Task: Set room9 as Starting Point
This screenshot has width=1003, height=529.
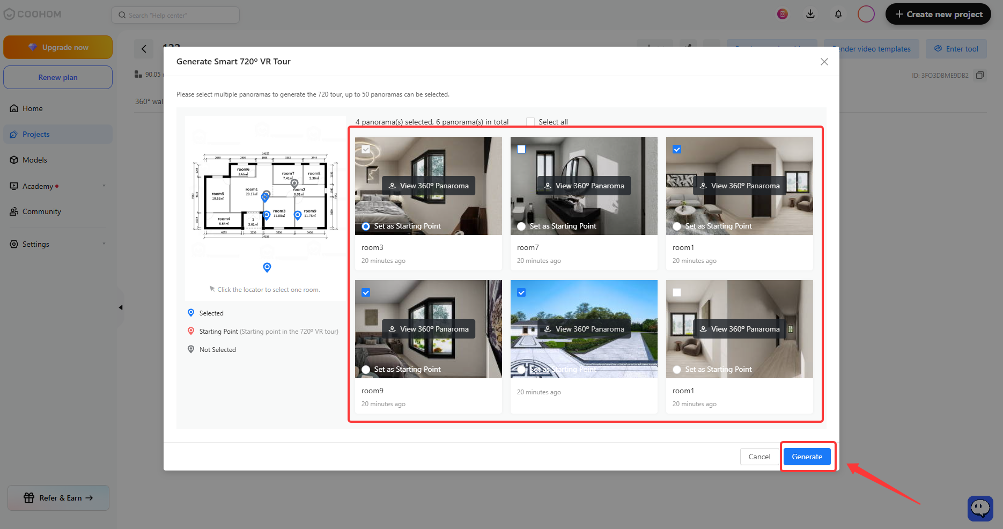Action: 366,370
